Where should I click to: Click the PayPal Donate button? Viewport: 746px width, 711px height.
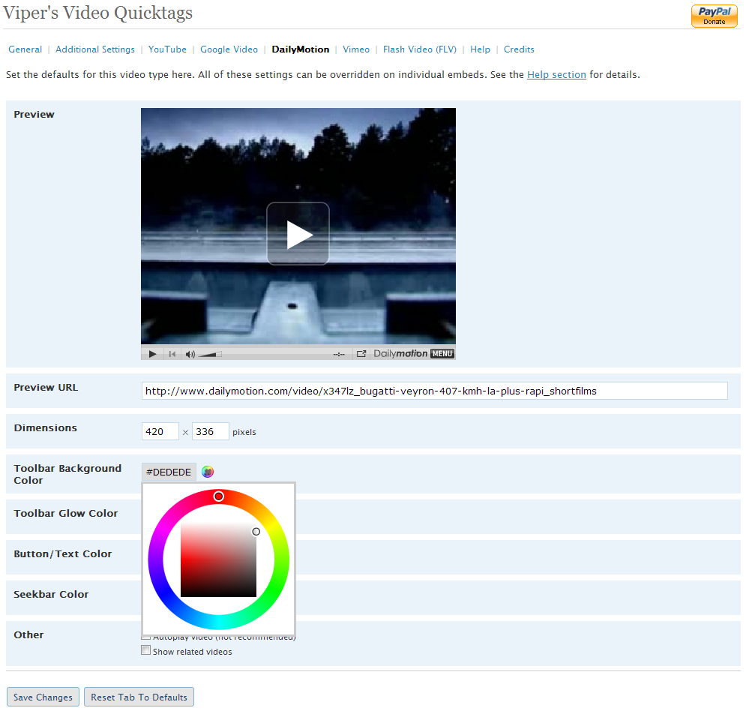tap(714, 16)
